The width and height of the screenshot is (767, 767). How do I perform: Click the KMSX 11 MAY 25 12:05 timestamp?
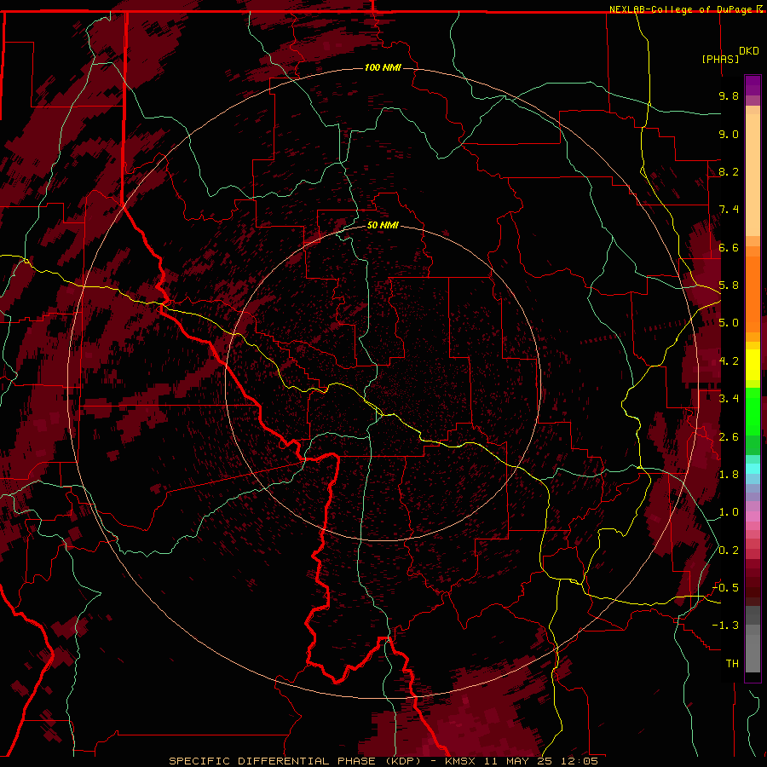coord(522,761)
